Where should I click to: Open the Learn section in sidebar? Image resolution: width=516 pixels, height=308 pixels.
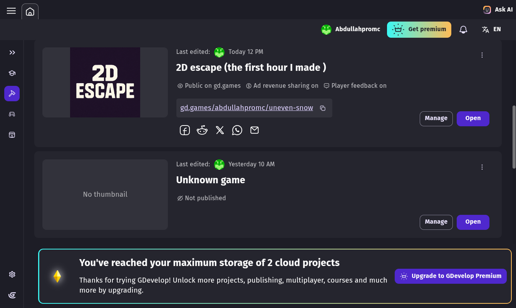coord(12,73)
